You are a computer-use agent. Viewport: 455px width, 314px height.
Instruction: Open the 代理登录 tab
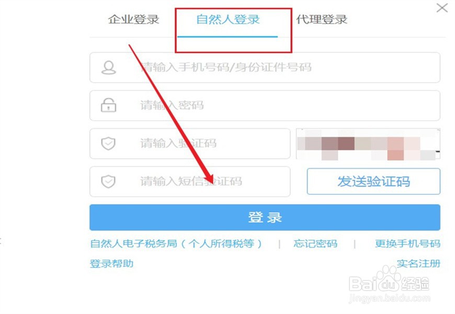pyautogui.click(x=322, y=19)
